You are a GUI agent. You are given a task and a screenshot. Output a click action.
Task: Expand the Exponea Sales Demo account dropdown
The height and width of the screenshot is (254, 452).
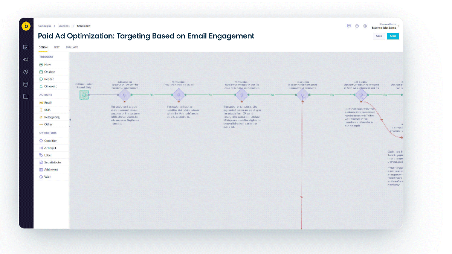385,26
